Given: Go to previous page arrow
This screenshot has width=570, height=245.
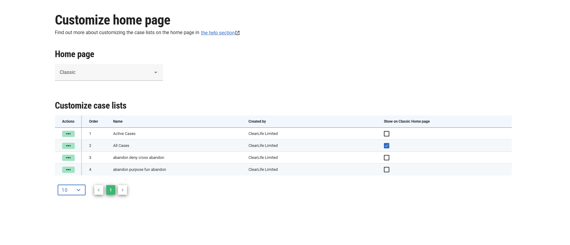Looking at the screenshot, I should pyautogui.click(x=99, y=190).
